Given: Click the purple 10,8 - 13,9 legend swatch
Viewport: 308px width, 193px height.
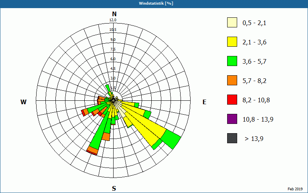Looking at the screenshot, I should (x=232, y=119).
